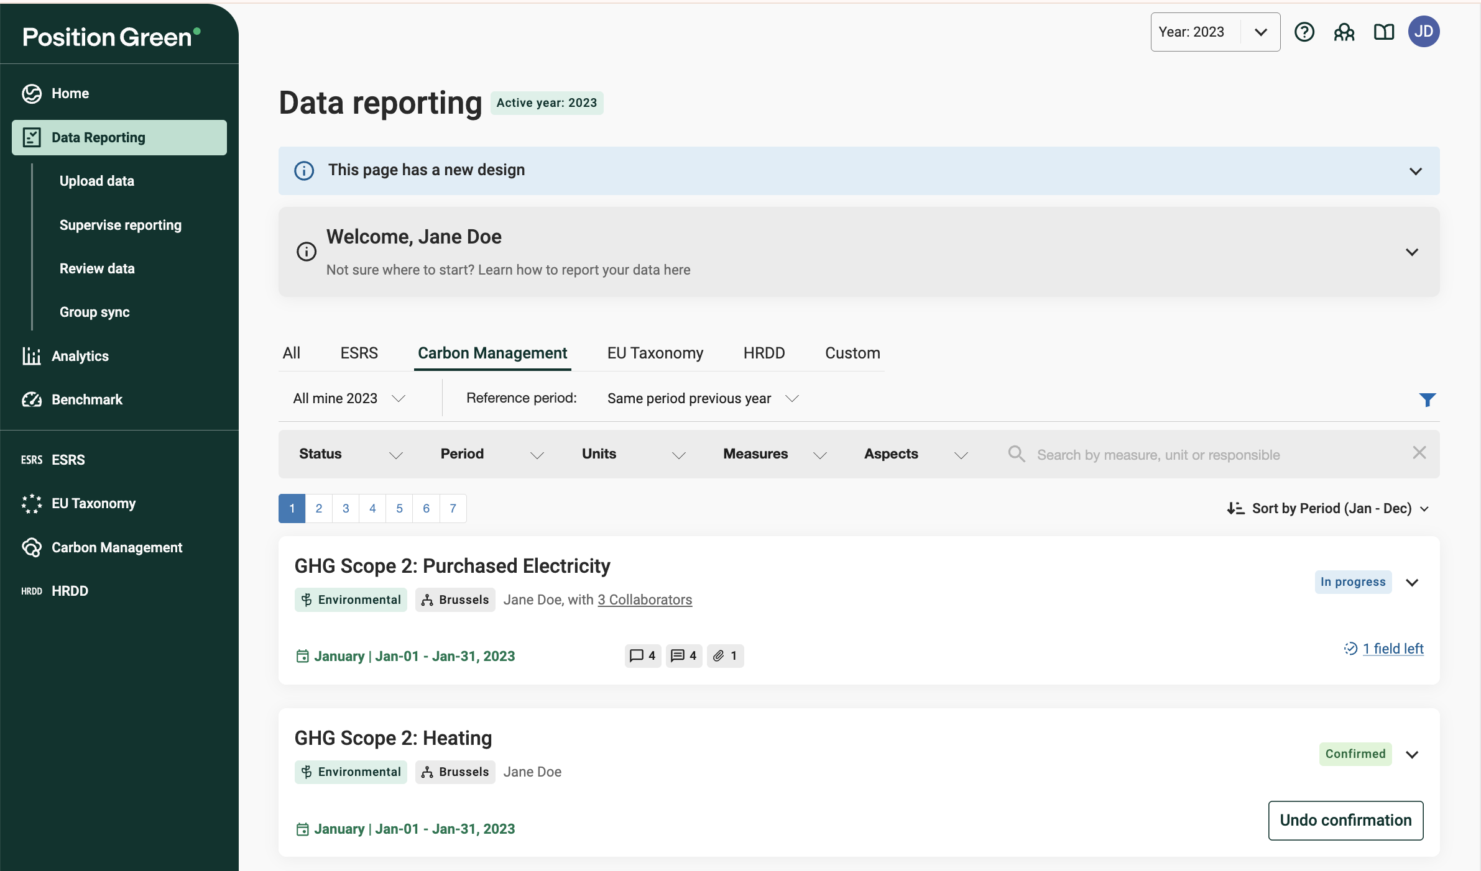Click the attachments paperclip badge
Viewport: 1481px width, 871px height.
[x=725, y=655]
